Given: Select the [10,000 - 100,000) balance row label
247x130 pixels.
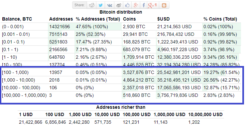Looking at the screenshot, I should pyautogui.click(x=21, y=88).
